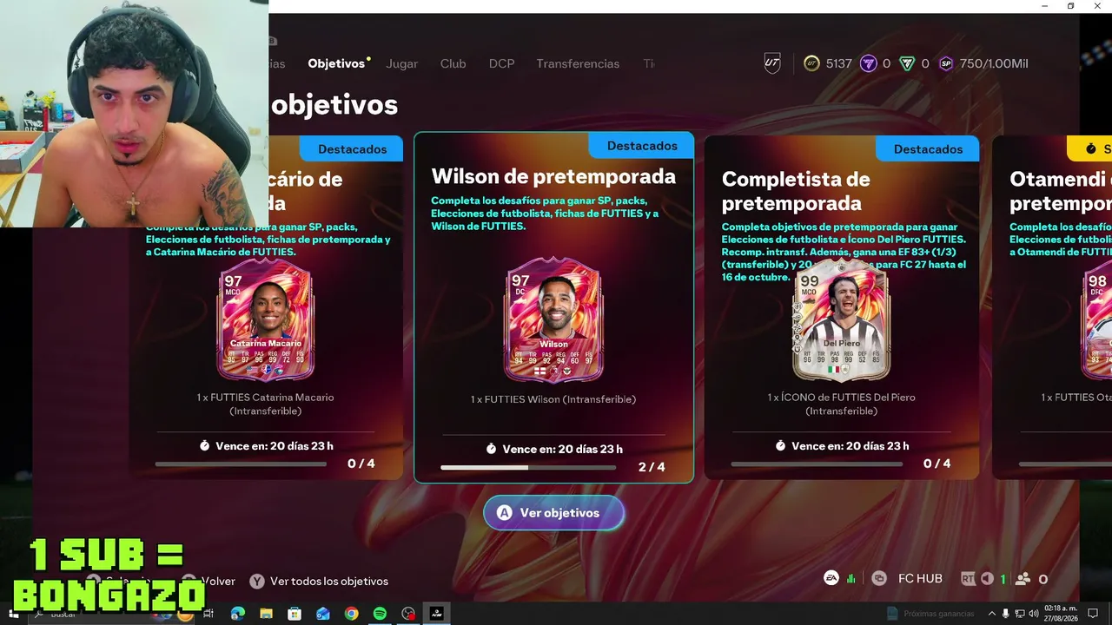Click the EA logo icon
The width and height of the screenshot is (1112, 625).
(831, 578)
